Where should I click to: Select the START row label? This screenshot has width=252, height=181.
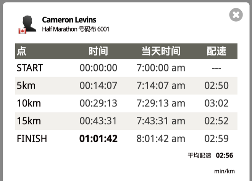(30, 68)
